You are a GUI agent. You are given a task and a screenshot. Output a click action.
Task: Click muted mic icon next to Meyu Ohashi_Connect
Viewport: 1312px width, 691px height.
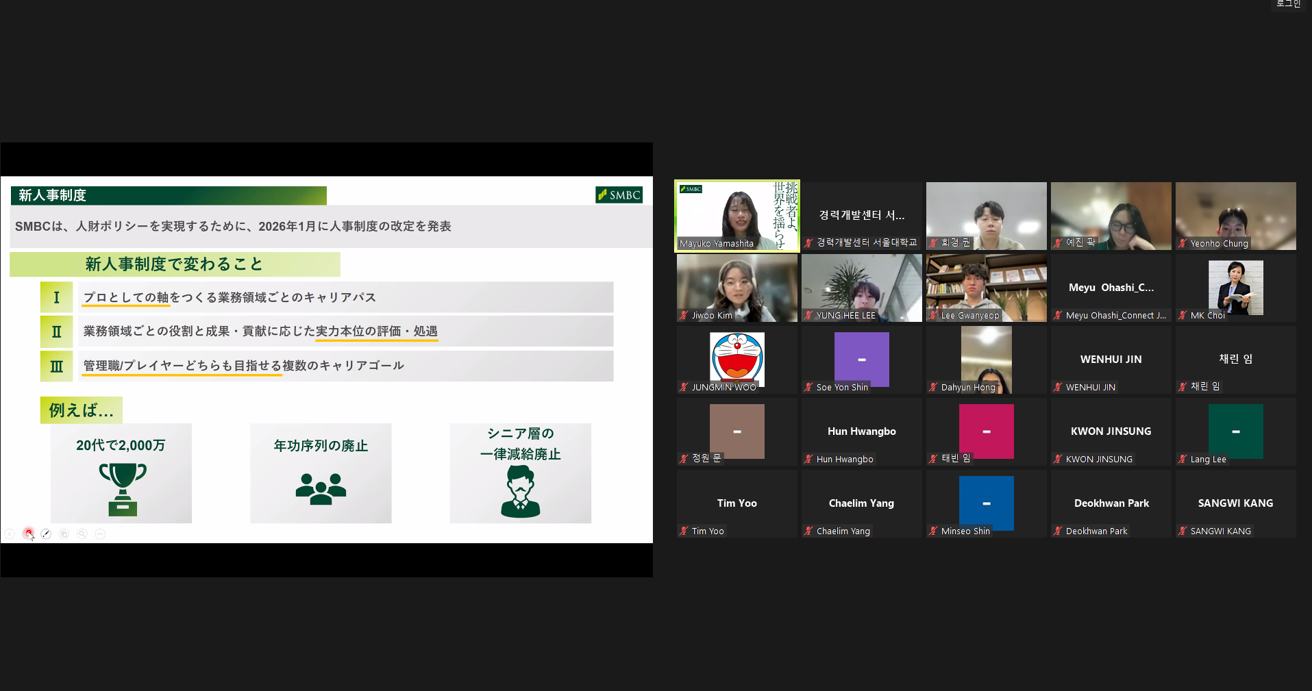(x=1059, y=315)
